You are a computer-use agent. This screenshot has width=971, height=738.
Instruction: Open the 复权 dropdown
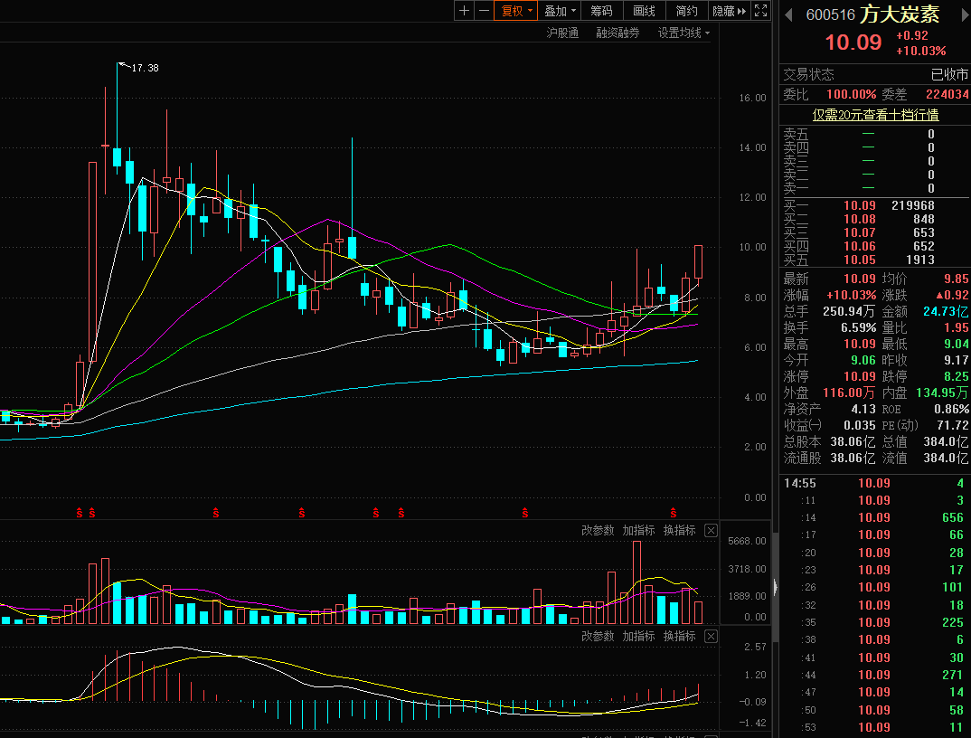tap(515, 11)
